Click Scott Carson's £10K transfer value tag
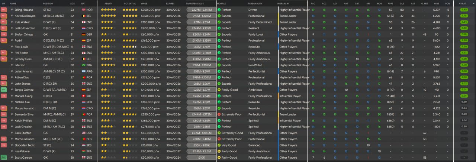Screen dimensions: 476x162 pos(201,158)
